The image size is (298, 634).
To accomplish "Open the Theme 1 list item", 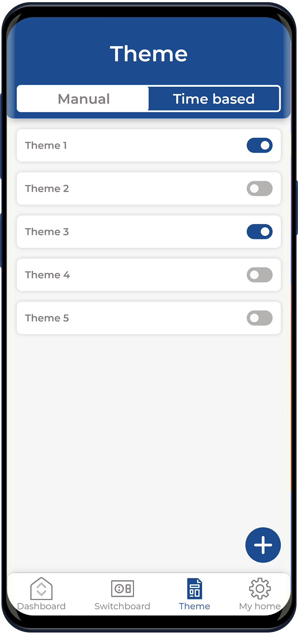I will point(46,145).
